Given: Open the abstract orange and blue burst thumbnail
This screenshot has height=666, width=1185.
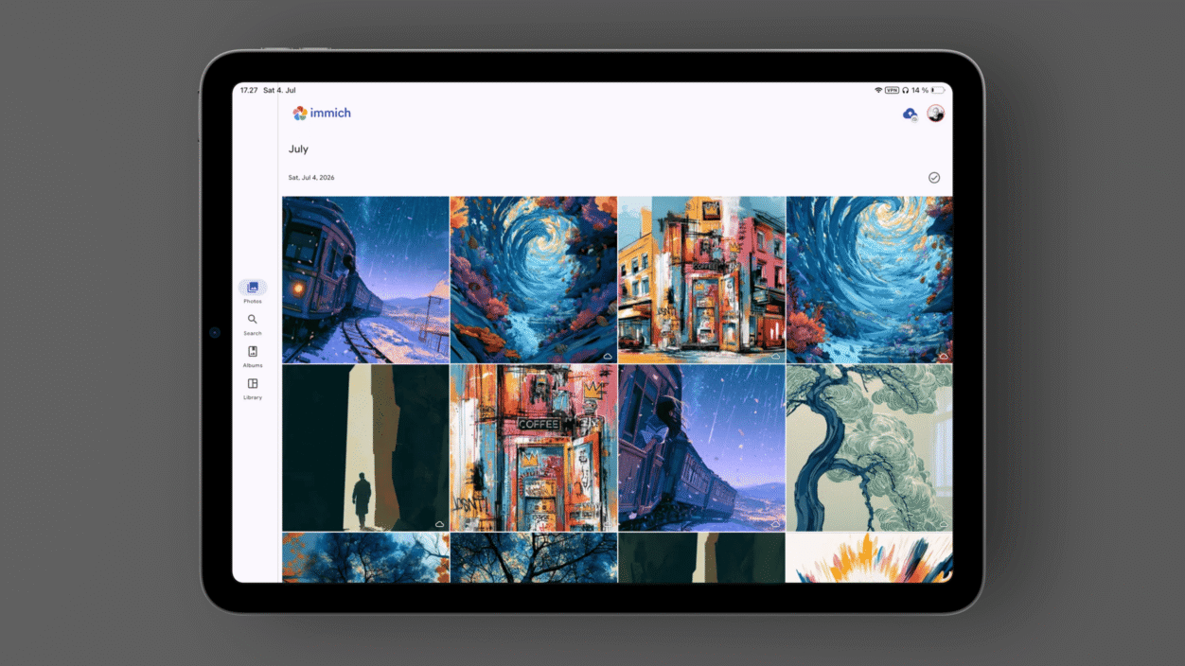Looking at the screenshot, I should tap(870, 557).
